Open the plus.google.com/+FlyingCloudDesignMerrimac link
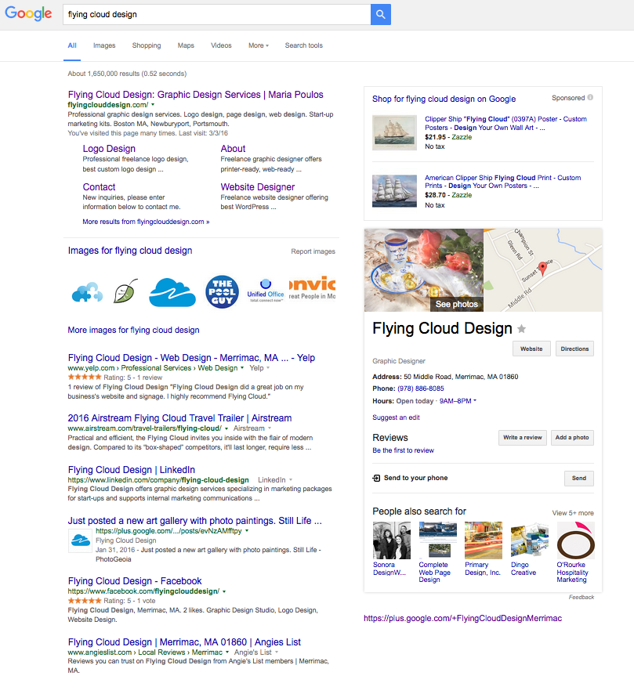634x683 pixels. coord(462,618)
